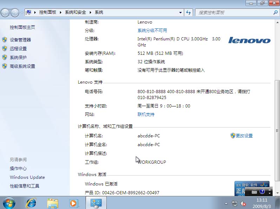Open Windows Explorer folder from taskbar

pos(53,203)
